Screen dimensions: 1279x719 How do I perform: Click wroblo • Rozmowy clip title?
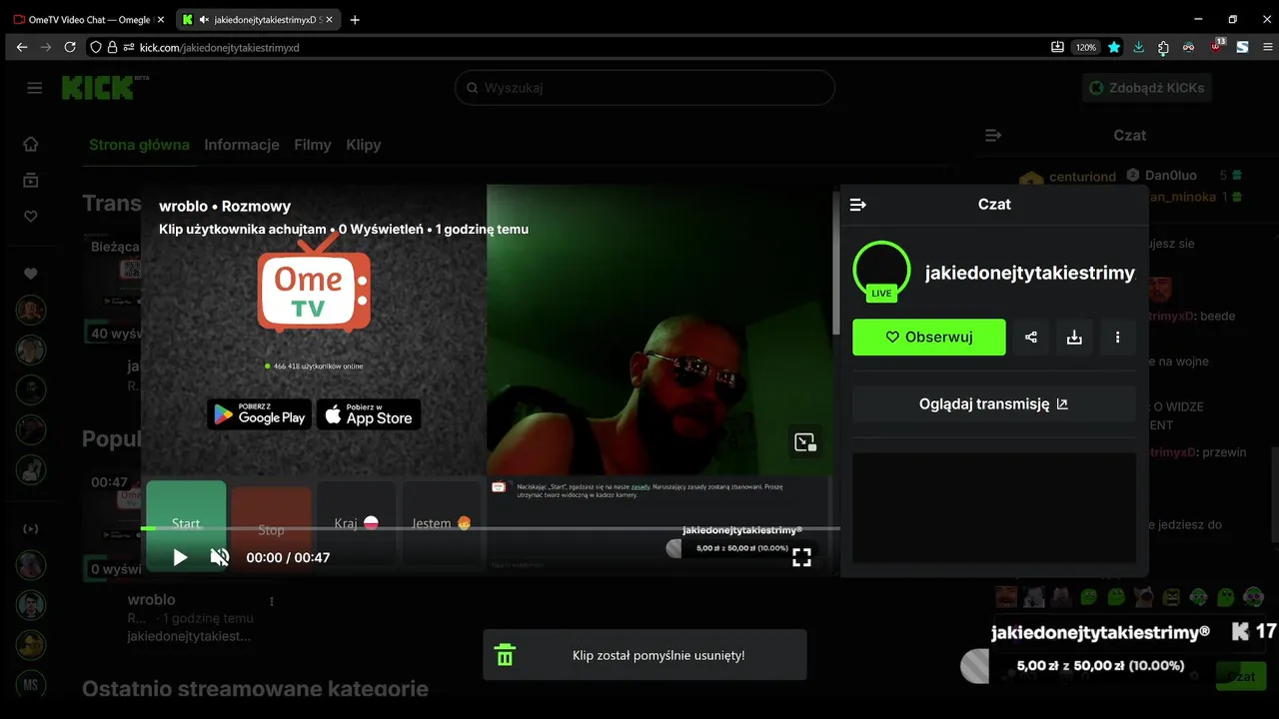pos(225,207)
